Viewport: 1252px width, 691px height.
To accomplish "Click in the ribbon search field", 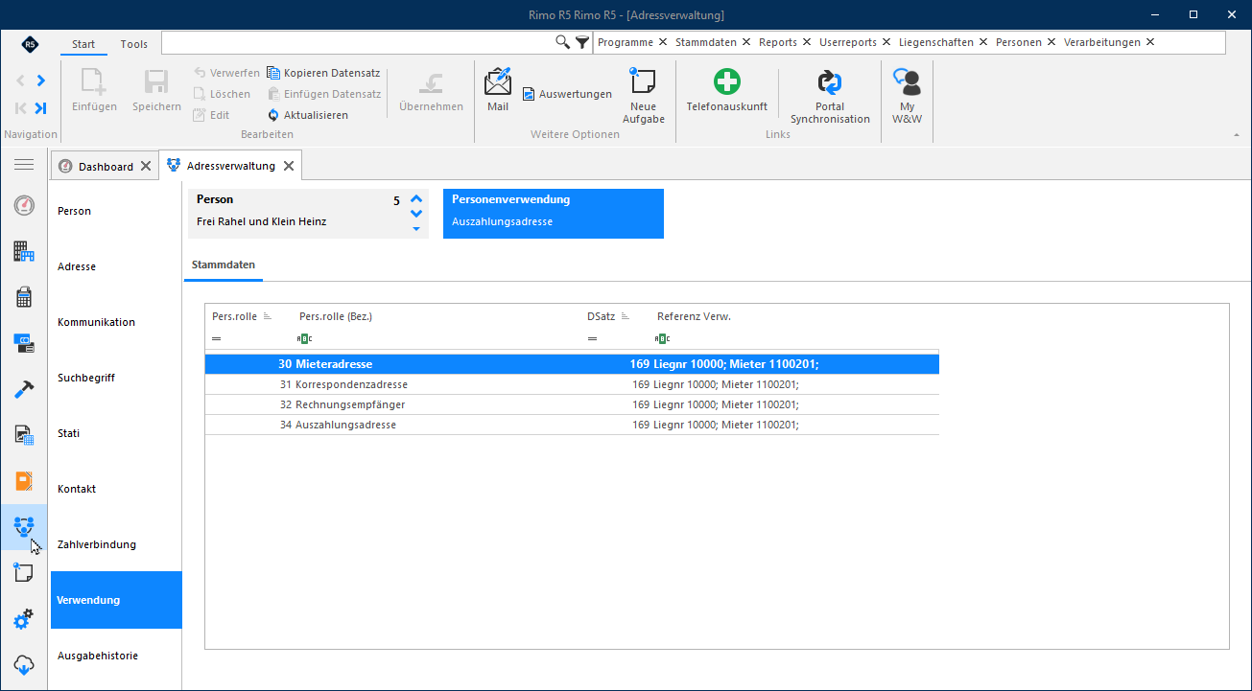I will tap(358, 42).
